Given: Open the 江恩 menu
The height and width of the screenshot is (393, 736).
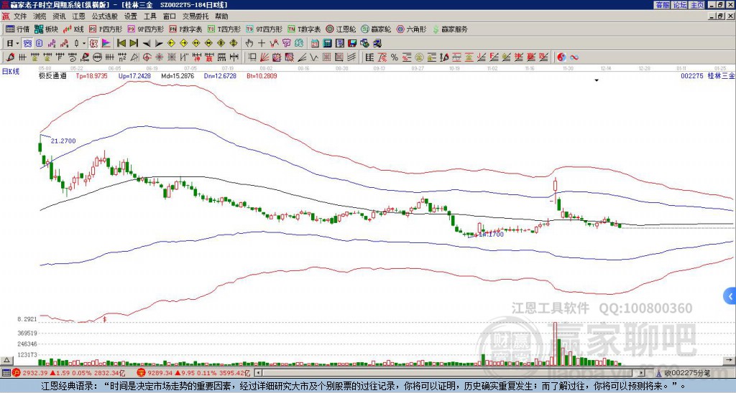Looking at the screenshot, I should [x=78, y=16].
